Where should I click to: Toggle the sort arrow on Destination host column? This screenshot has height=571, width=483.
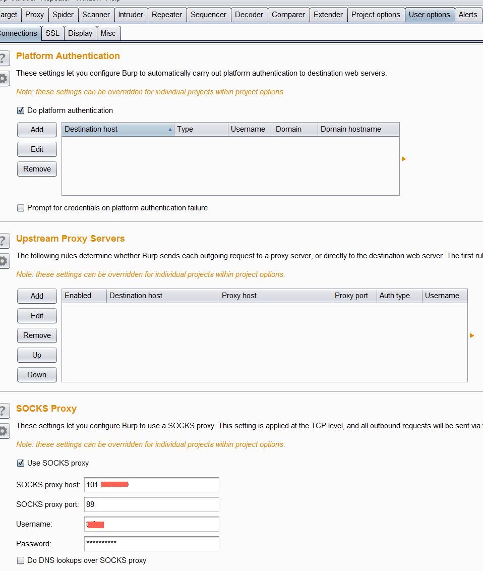point(170,130)
